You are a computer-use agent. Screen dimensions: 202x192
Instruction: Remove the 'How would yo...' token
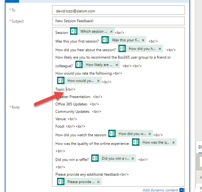[x=98, y=81]
